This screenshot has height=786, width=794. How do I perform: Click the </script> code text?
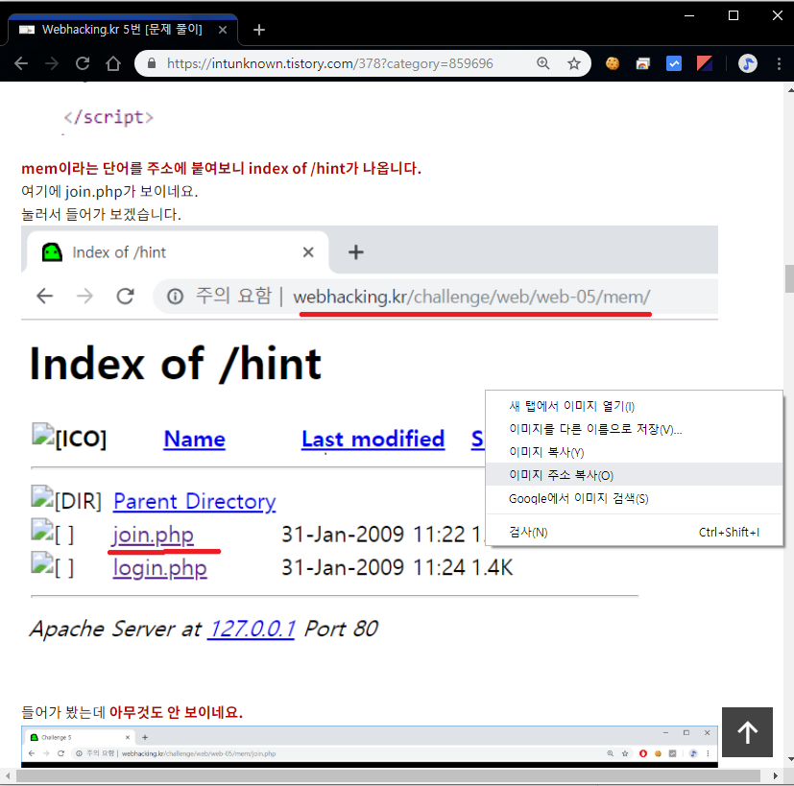pos(108,117)
